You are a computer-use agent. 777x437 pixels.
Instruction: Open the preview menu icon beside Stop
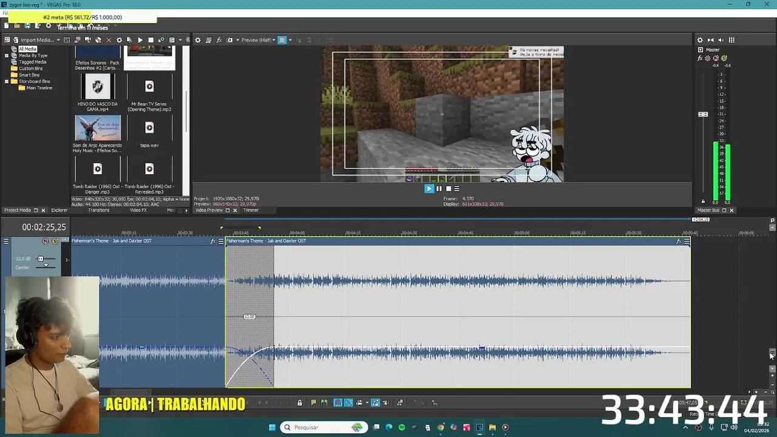457,188
